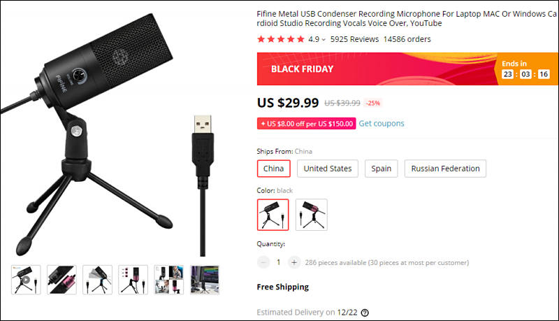Viewport: 559px width, 321px height.
Task: Click the plus icon to increase quantity
Action: coord(294,262)
